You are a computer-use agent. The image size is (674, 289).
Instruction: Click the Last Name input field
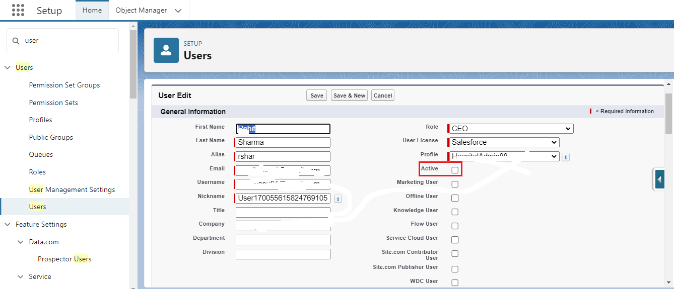(x=283, y=142)
